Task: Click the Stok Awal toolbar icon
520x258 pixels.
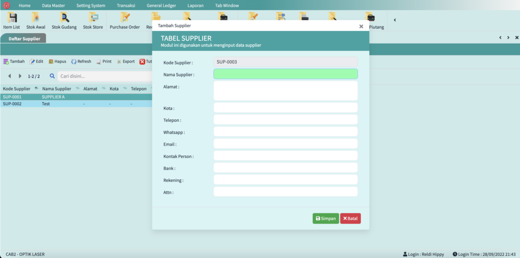Action: point(36,20)
